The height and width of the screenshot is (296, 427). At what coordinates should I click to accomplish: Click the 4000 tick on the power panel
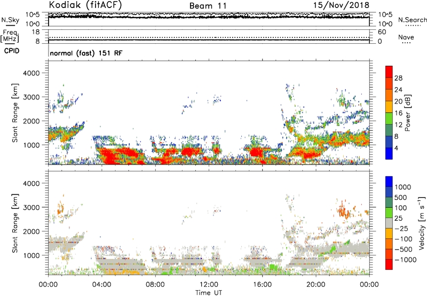tap(31, 73)
